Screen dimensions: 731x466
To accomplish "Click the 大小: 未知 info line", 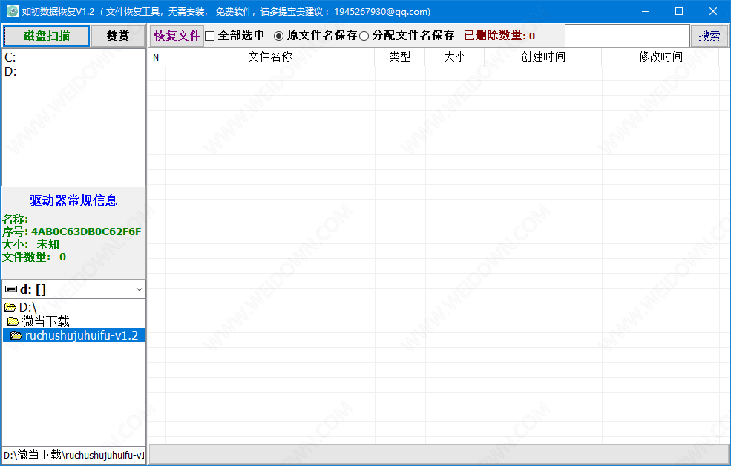I will click(30, 244).
